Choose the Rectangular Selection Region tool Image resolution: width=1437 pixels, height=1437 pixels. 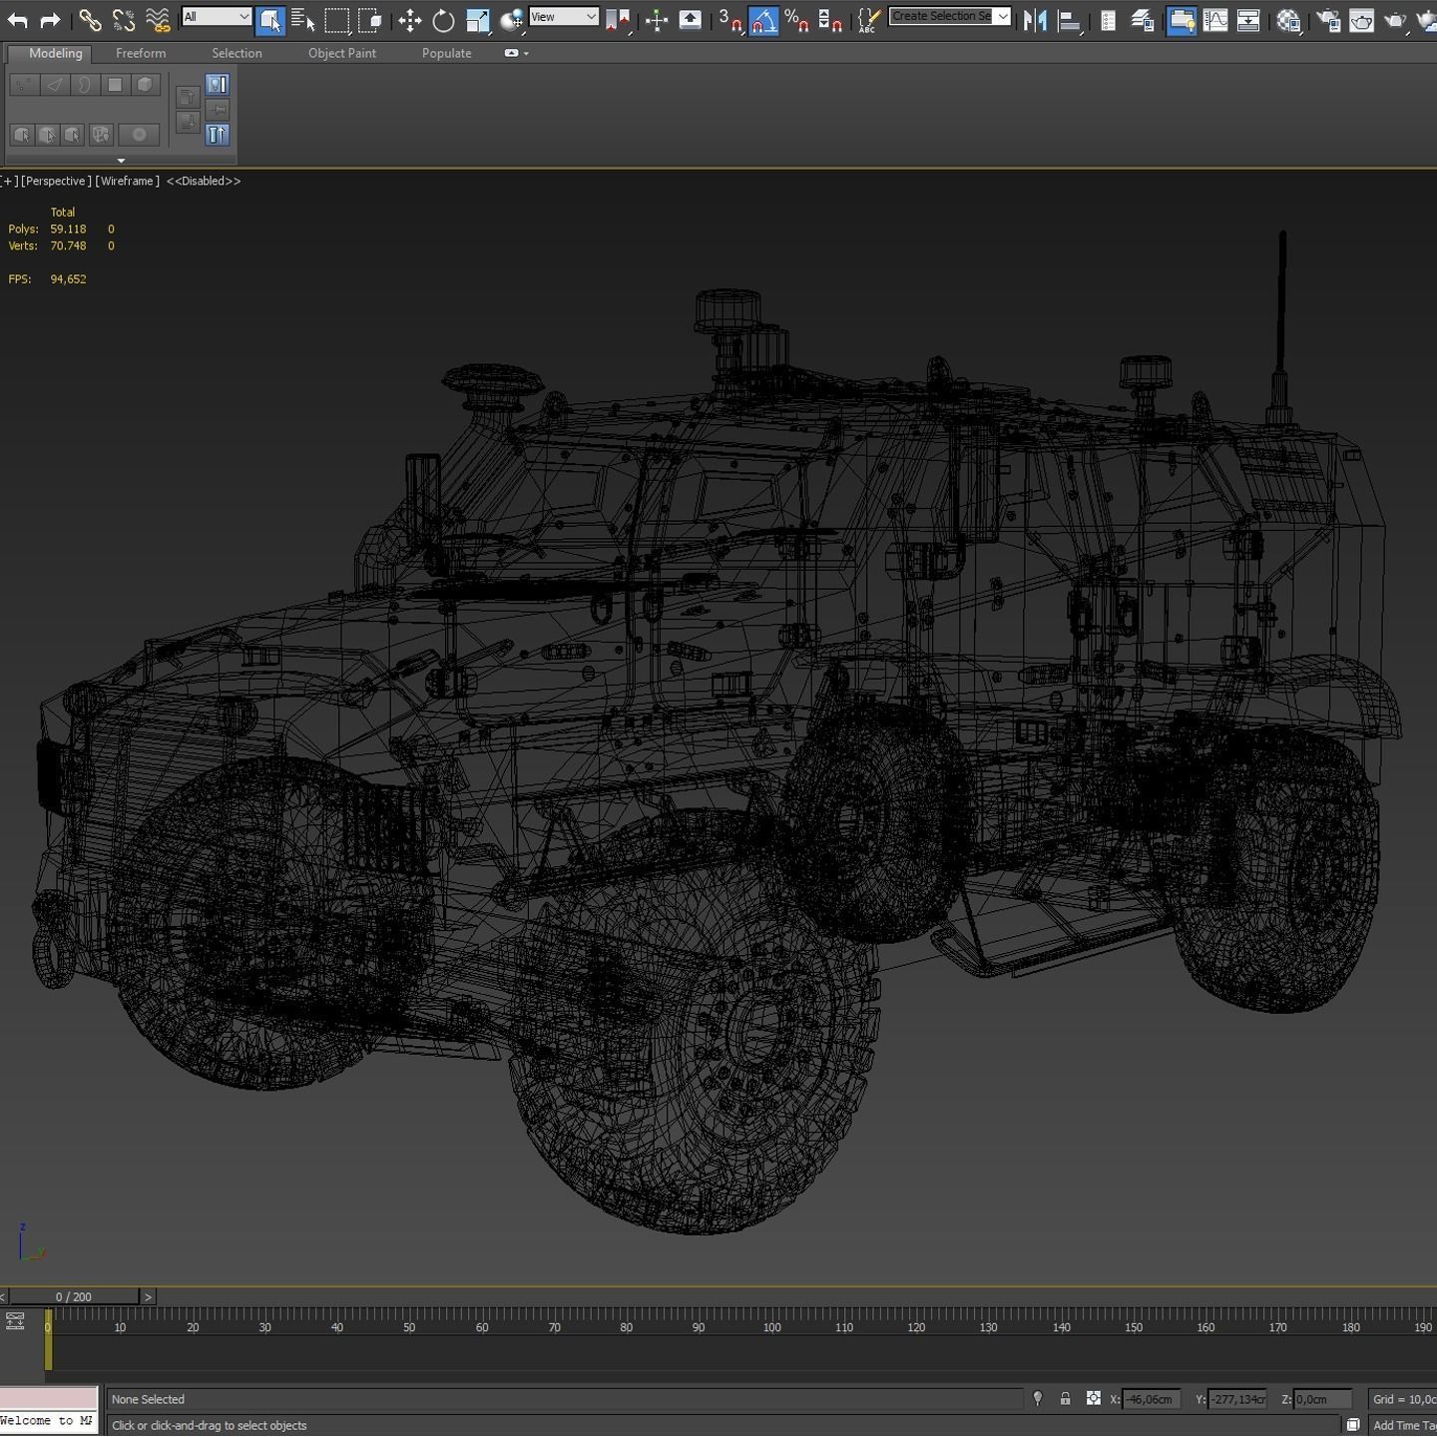tap(337, 19)
